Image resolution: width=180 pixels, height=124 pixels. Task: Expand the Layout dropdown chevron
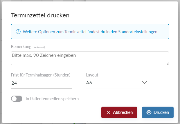144,83
